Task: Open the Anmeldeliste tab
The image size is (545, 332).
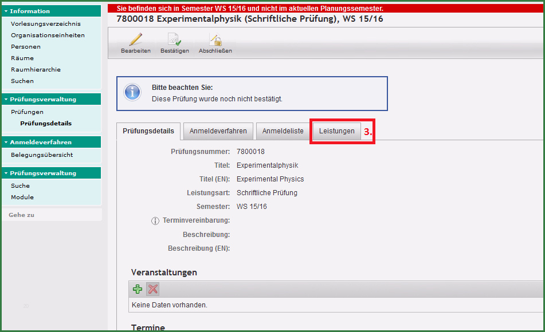Action: 283,131
